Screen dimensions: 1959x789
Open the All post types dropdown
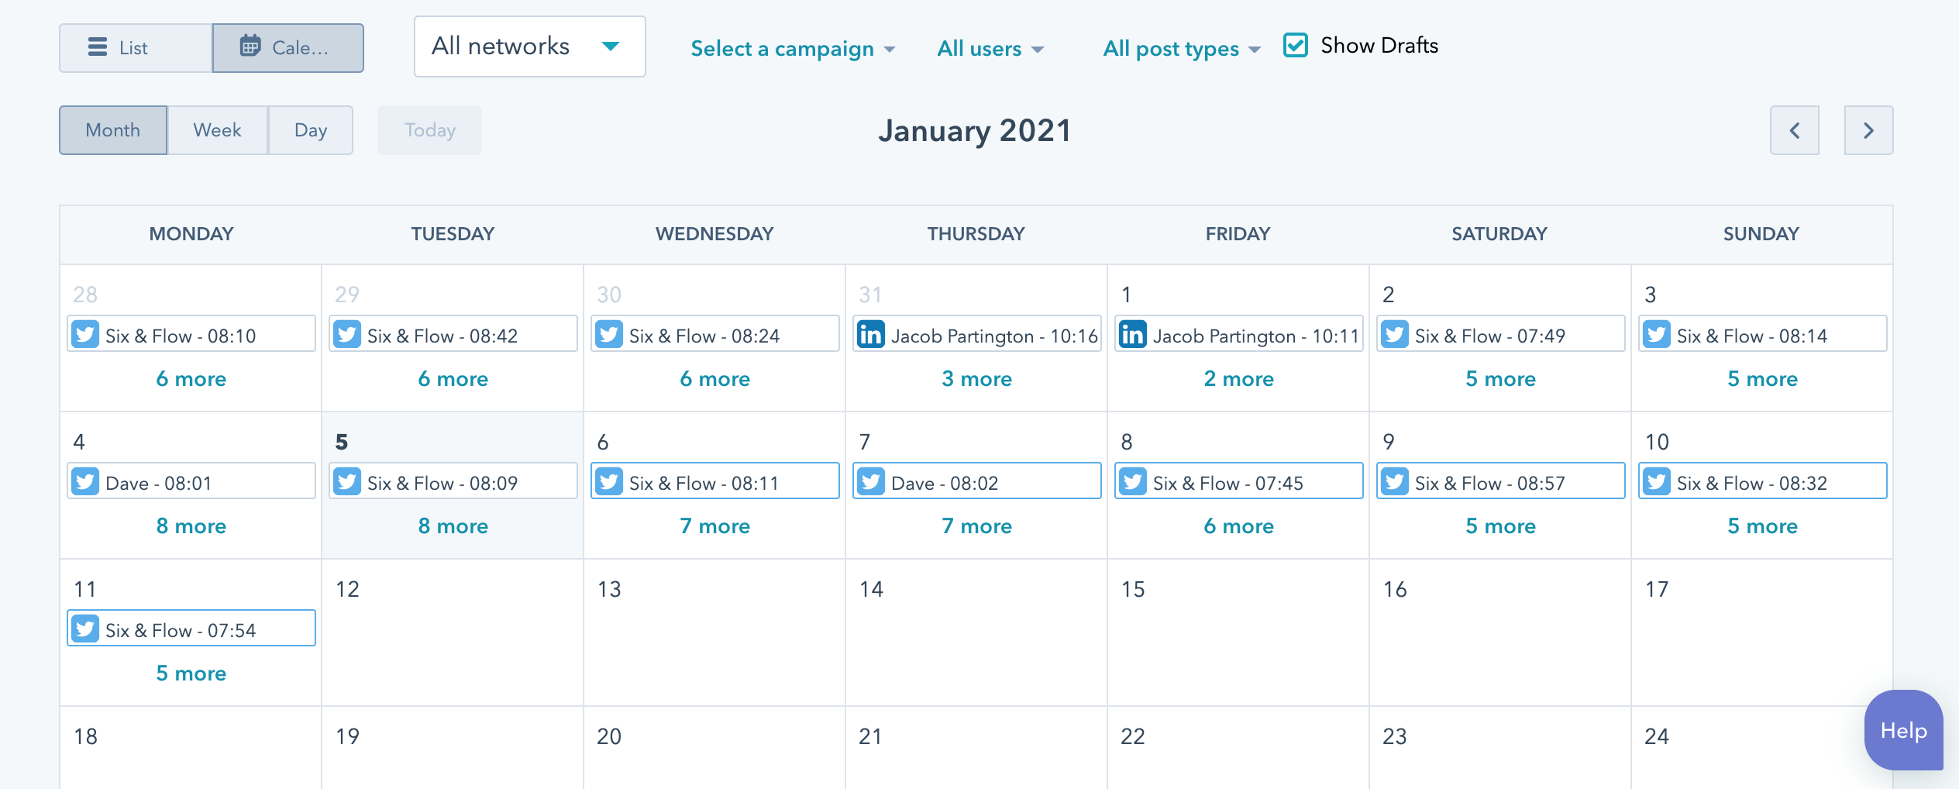(1182, 49)
